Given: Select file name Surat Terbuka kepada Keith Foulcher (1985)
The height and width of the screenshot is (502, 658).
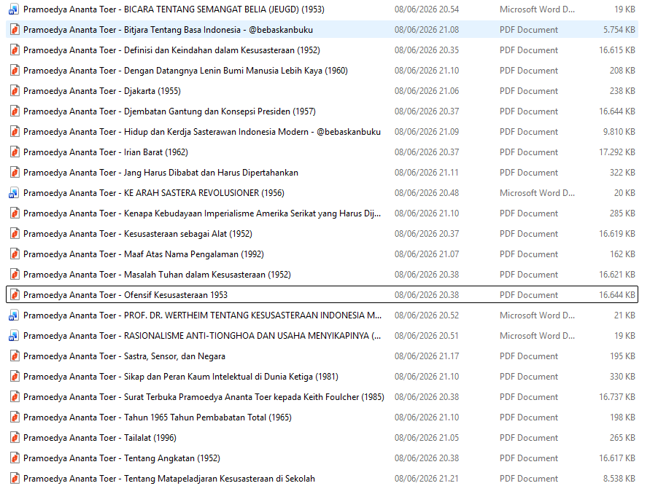Looking at the screenshot, I should (204, 397).
